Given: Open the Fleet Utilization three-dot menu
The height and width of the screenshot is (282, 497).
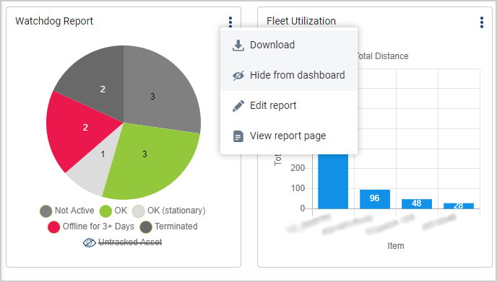Looking at the screenshot, I should tap(481, 22).
